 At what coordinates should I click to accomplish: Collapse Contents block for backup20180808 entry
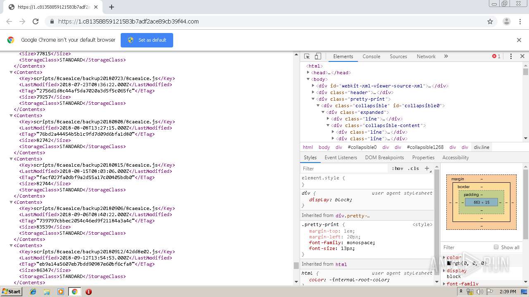[x=11, y=115]
